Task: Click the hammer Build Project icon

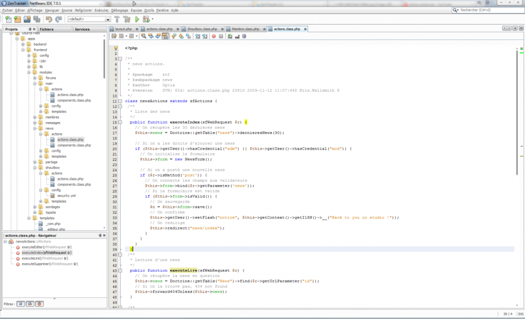Action: [117, 19]
